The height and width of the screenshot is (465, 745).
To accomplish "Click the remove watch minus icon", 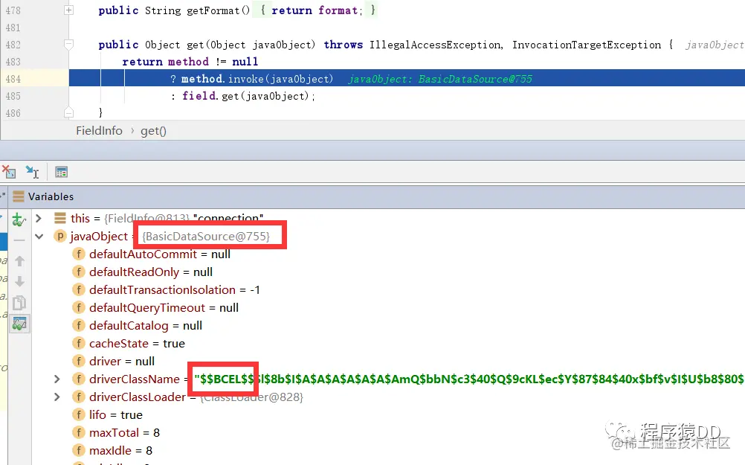I will click(19, 240).
